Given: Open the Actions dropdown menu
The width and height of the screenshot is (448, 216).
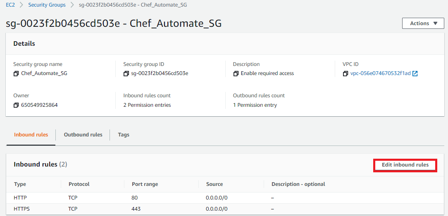Looking at the screenshot, I should tap(423, 23).
